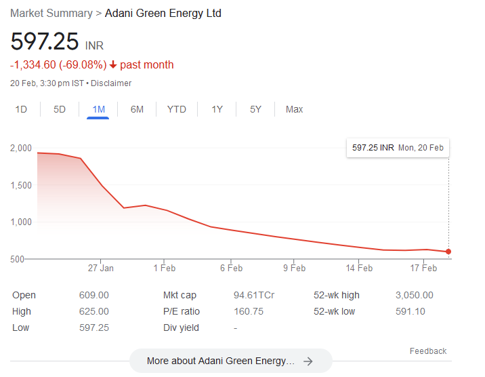Open the Disclaimer link
485x377 pixels.
coord(111,83)
